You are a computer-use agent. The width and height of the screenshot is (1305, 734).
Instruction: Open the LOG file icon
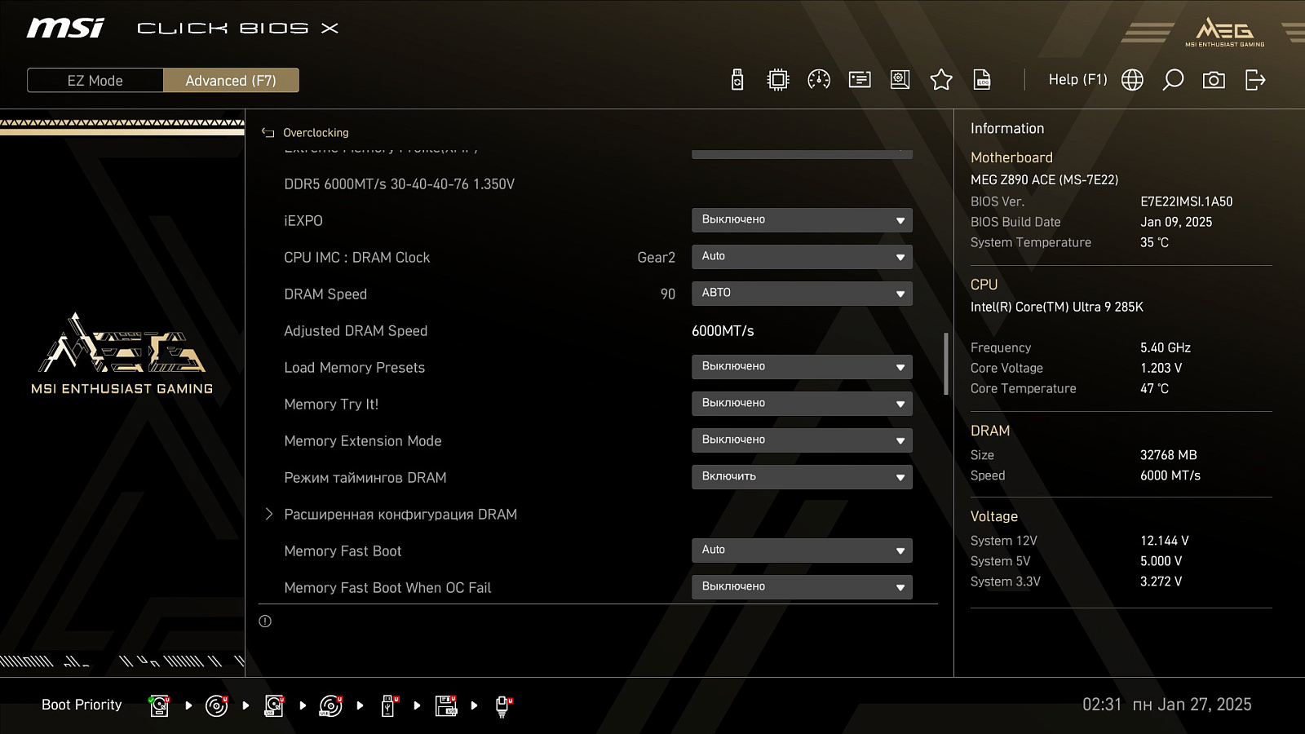[x=982, y=80]
